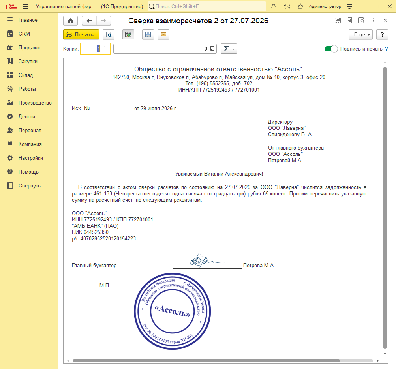The height and width of the screenshot is (369, 396).
Task: Toggle Подпись и печать switch
Action: point(331,49)
